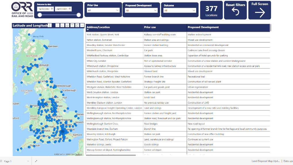This screenshot has height=165, width=293.
Task: Open map in focus mode
Action: tap(77, 26)
